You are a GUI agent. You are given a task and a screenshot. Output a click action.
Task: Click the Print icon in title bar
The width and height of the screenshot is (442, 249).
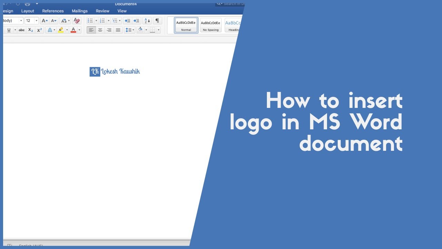coord(27,4)
